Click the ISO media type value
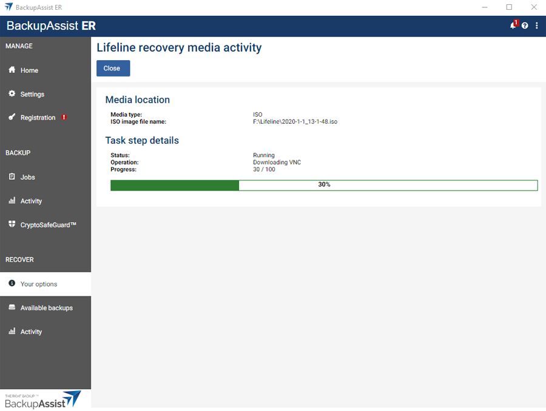The height and width of the screenshot is (411, 546). coord(258,114)
